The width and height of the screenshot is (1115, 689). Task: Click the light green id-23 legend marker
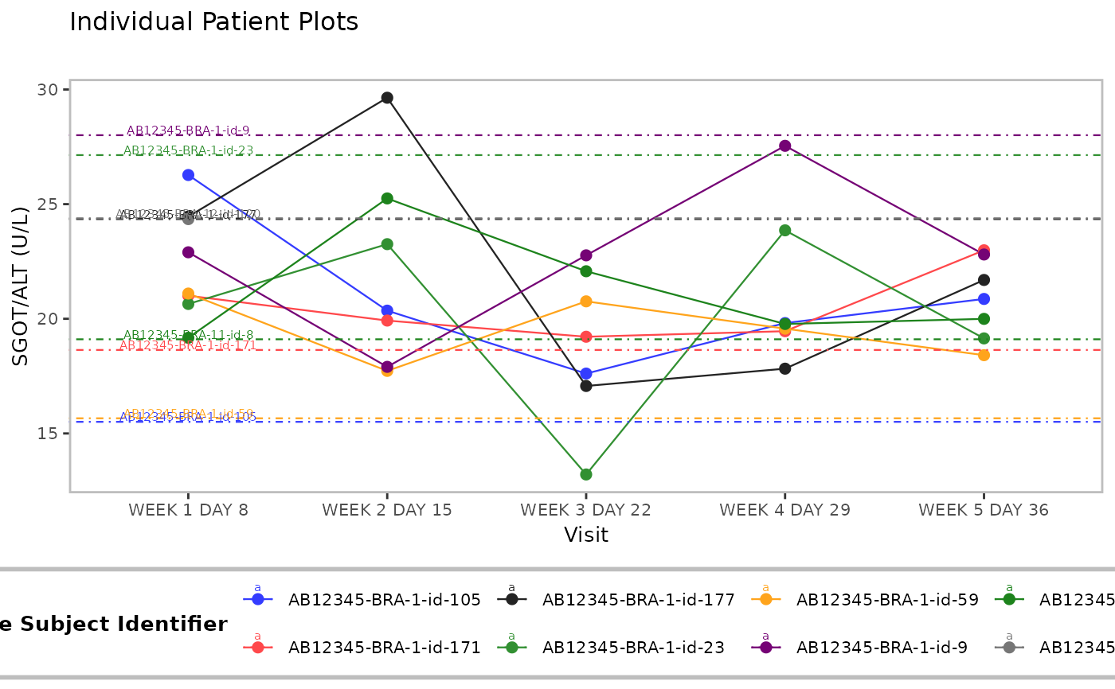[511, 647]
